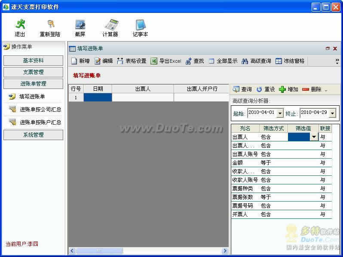Click the 删除 delete button
Screen dimensions: 343x257
pos(312,89)
